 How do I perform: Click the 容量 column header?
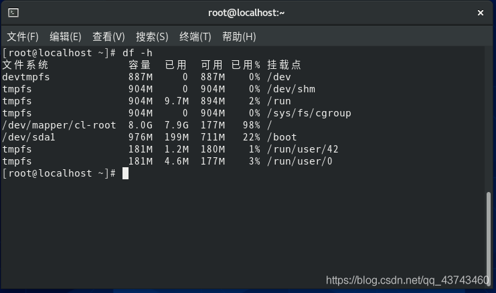pos(140,65)
